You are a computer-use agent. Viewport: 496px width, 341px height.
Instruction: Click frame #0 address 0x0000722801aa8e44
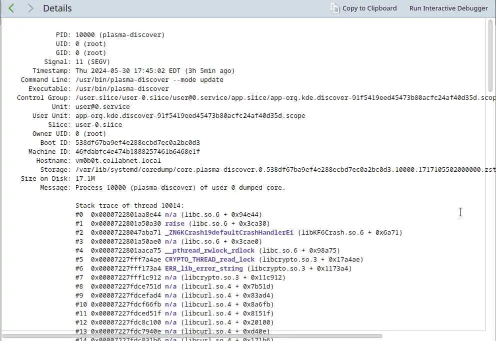click(x=126, y=215)
